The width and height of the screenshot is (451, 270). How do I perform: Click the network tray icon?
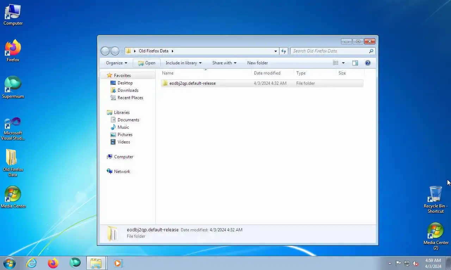coord(407,263)
